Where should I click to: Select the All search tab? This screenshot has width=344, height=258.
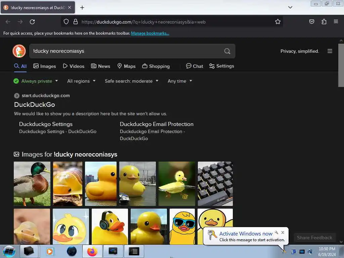[x=20, y=66]
